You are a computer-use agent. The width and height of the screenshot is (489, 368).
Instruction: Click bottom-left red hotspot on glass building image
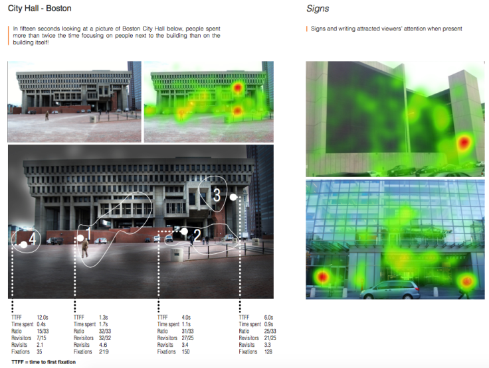tap(323, 276)
